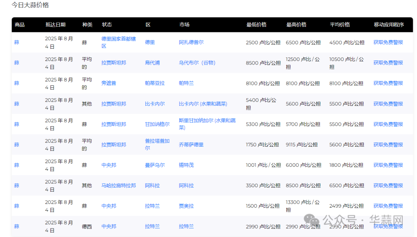Viewport: 417px width, 237px height.
Task: Open the 马哈拉施特拉邦 state link
Action: 119,186
